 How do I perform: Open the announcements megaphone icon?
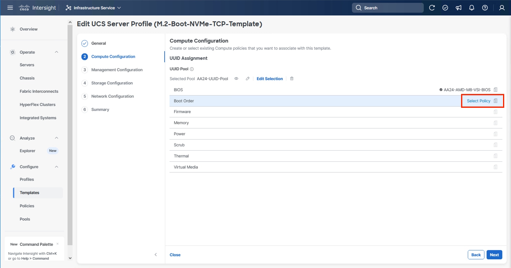459,8
